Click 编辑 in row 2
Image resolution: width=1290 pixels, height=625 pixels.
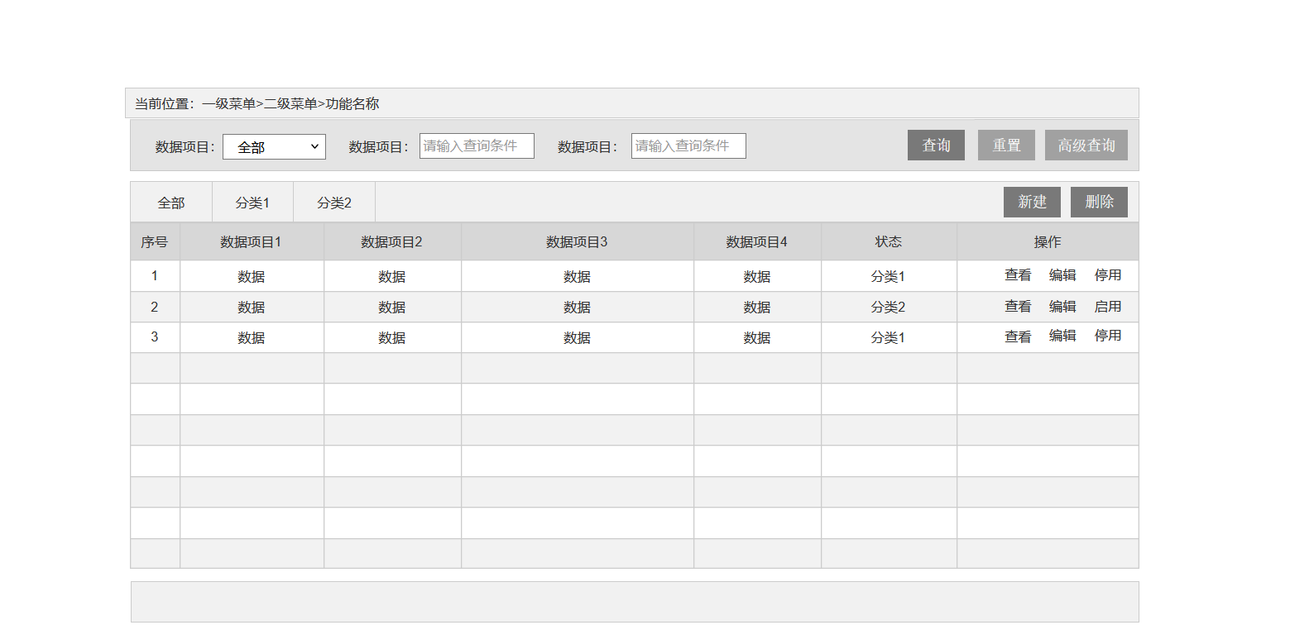pos(1062,307)
